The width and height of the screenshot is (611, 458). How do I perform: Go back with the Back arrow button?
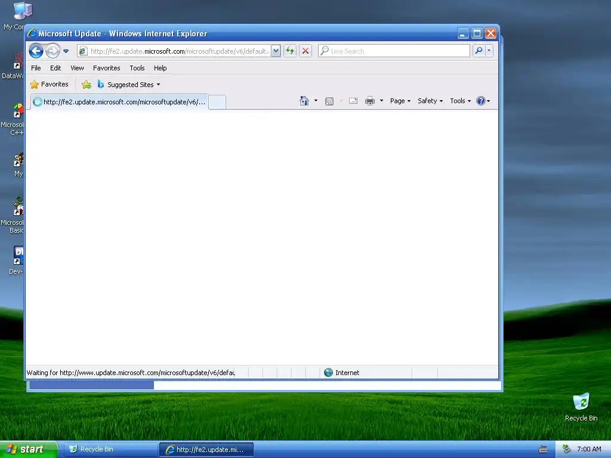(x=36, y=51)
